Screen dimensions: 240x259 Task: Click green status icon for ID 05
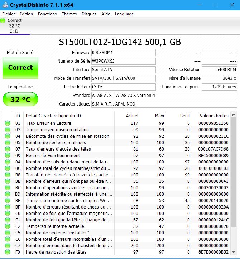[8, 142]
